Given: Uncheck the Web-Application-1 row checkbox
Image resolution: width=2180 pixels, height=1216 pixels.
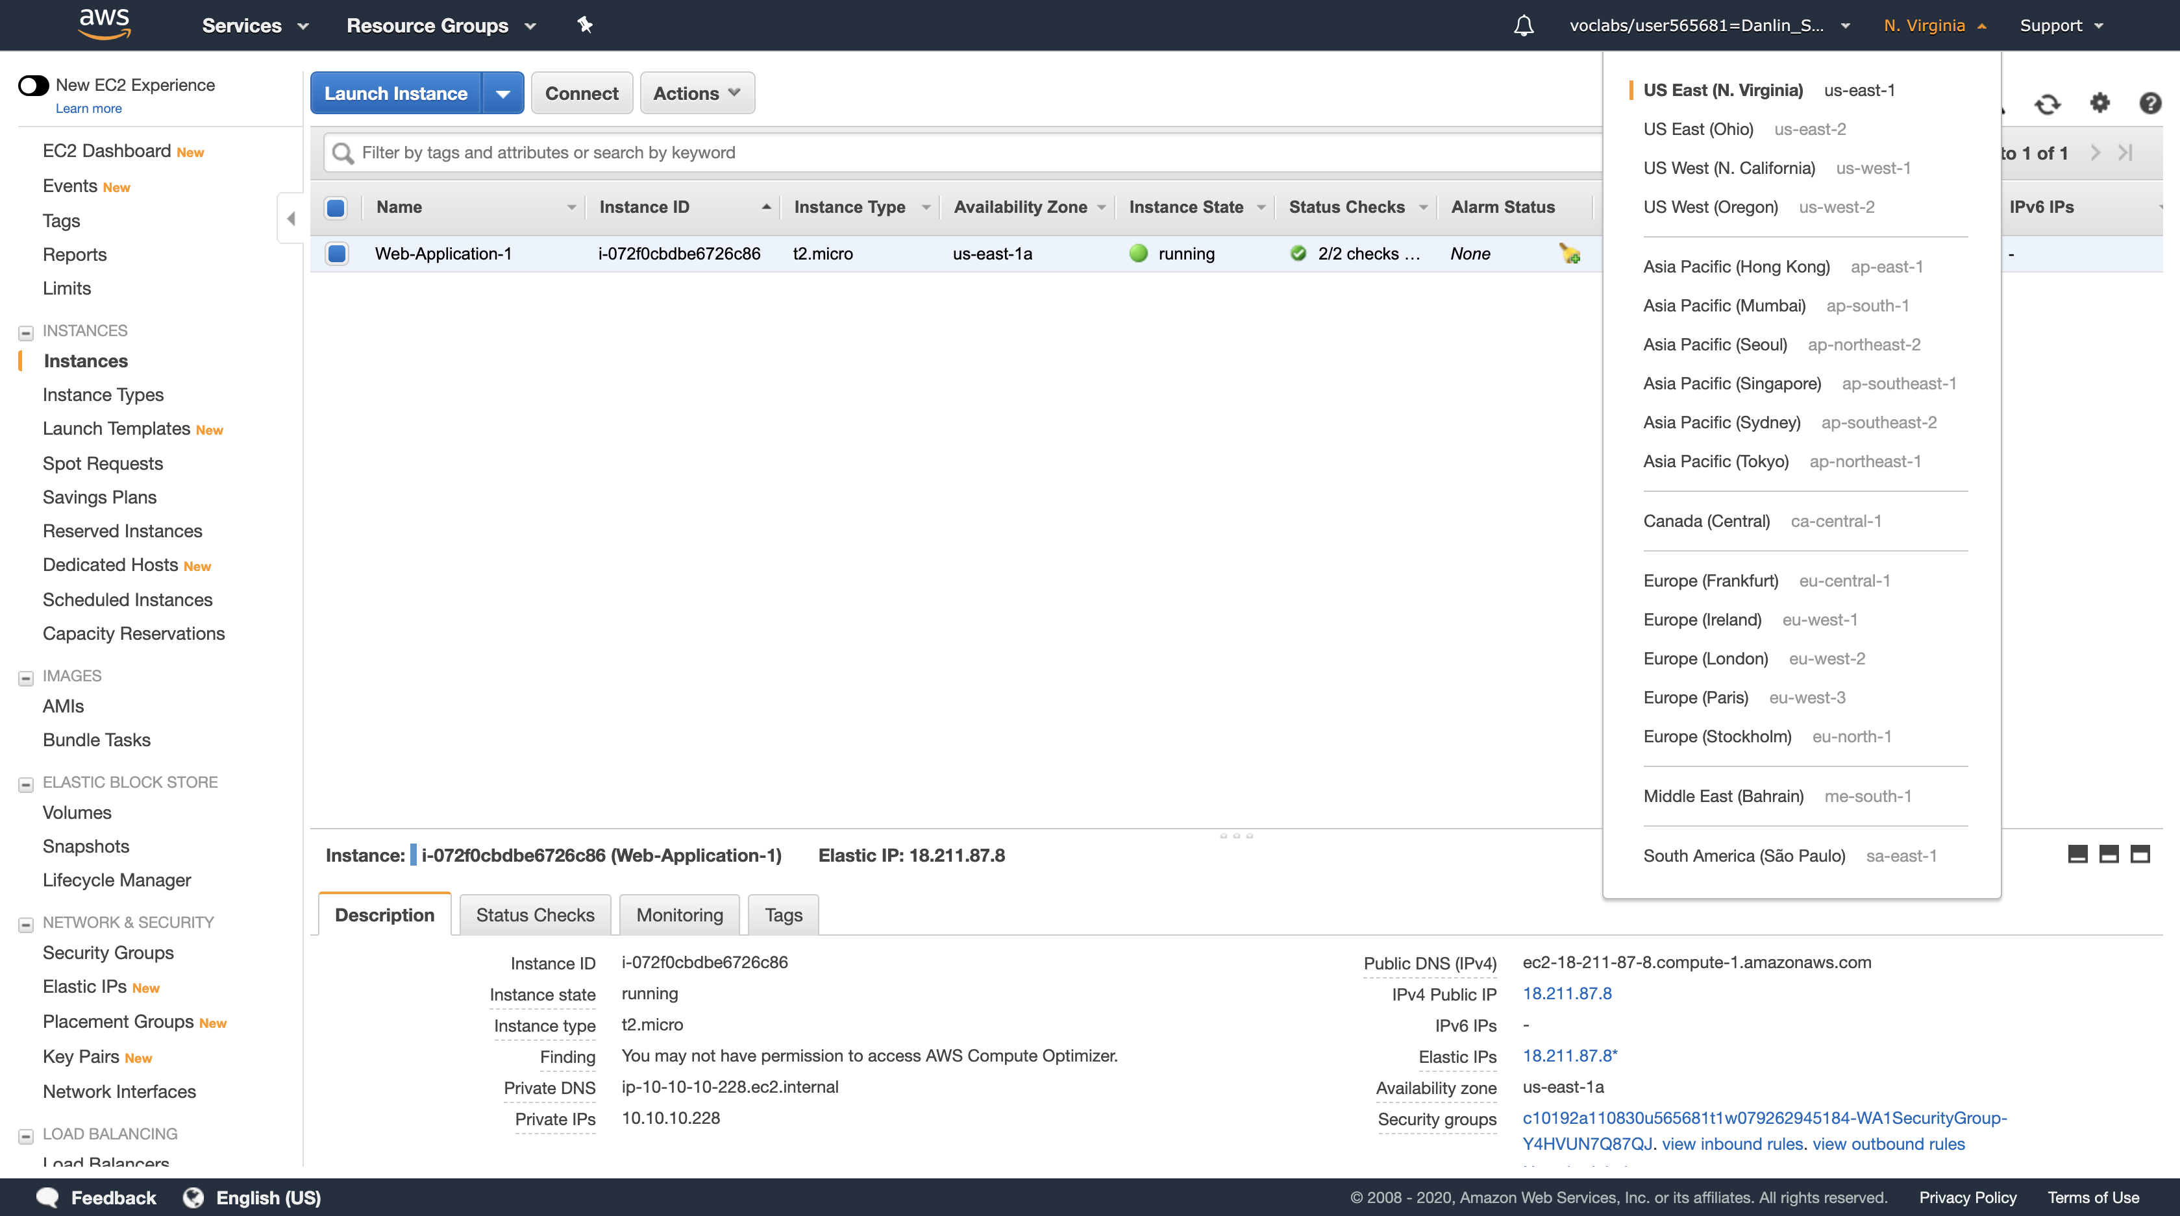Looking at the screenshot, I should pyautogui.click(x=336, y=254).
